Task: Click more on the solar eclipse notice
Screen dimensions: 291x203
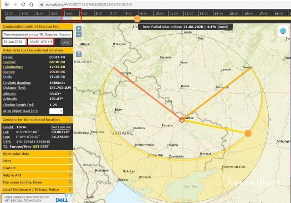Action: pyautogui.click(x=223, y=27)
